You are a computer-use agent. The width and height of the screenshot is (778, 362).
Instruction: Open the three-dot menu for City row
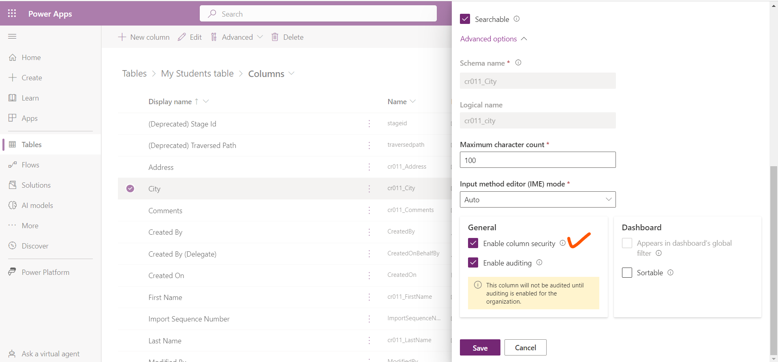pyautogui.click(x=369, y=189)
